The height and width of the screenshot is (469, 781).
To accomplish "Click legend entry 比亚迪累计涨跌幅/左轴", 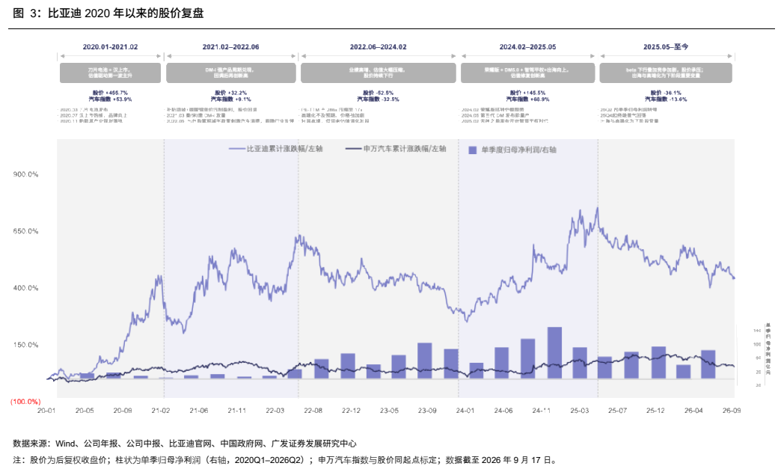I will click(275, 149).
